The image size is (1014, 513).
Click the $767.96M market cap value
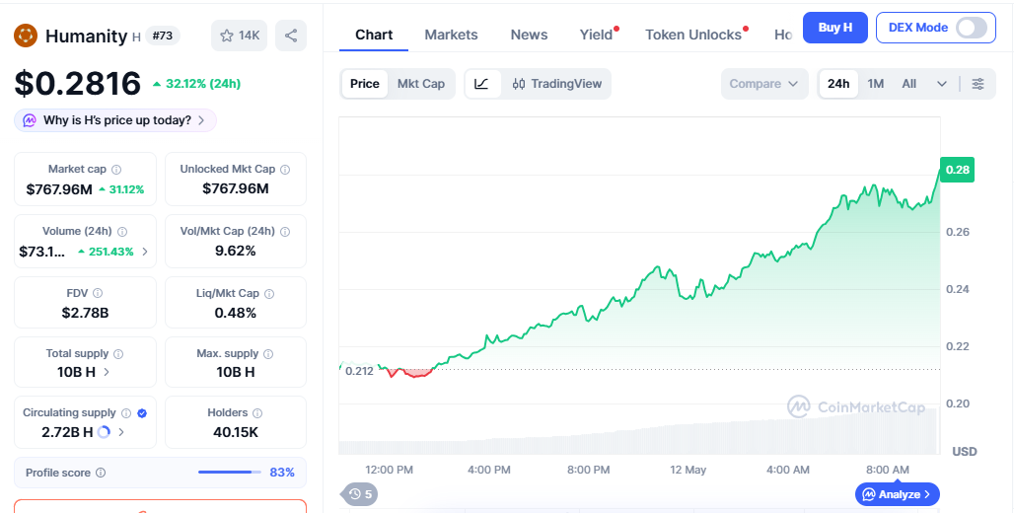pyautogui.click(x=59, y=189)
